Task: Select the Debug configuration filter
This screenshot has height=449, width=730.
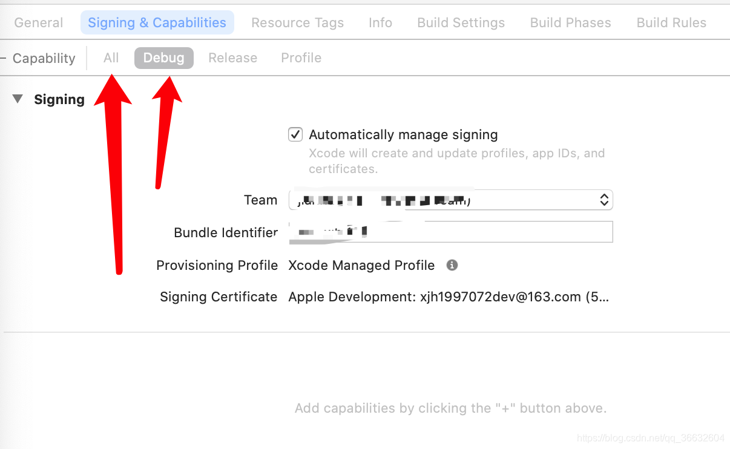Action: click(x=163, y=58)
